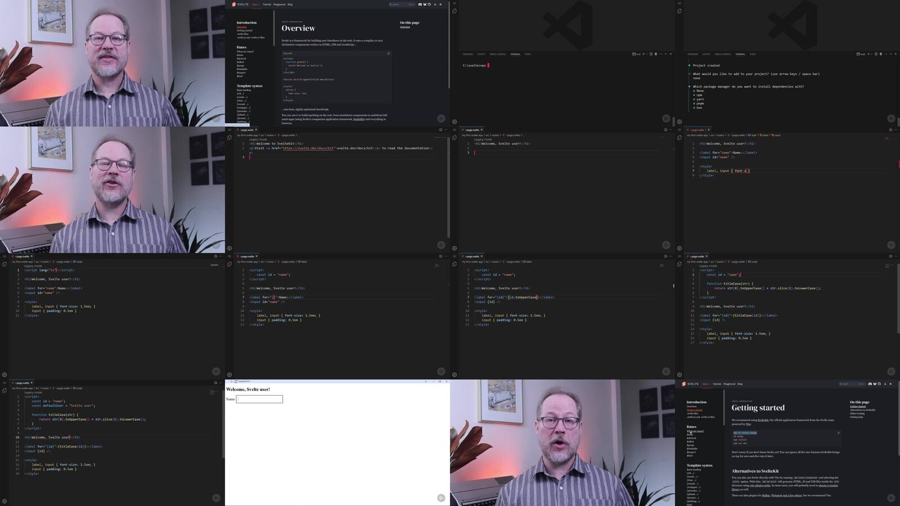Screen dimensions: 900x506
Task: Open Explorer icon in the npx terminal frame
Action: (454, 11)
